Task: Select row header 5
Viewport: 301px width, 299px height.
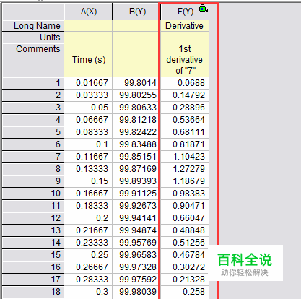Action: coord(33,132)
